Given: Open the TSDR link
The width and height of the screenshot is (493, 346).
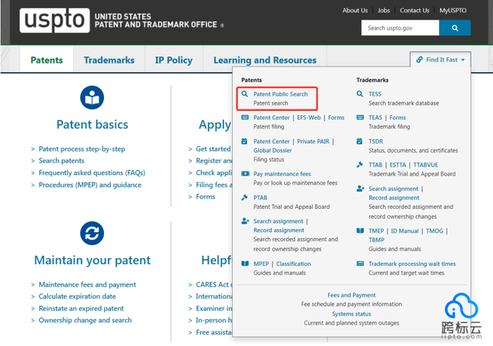Looking at the screenshot, I should point(376,141).
